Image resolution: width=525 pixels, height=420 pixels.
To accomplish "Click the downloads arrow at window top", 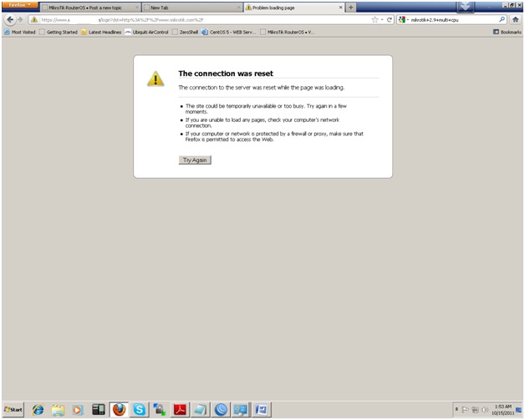I will [465, 7].
